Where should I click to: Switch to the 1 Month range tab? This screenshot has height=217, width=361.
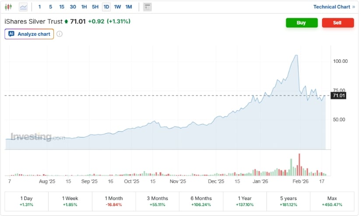114,201
